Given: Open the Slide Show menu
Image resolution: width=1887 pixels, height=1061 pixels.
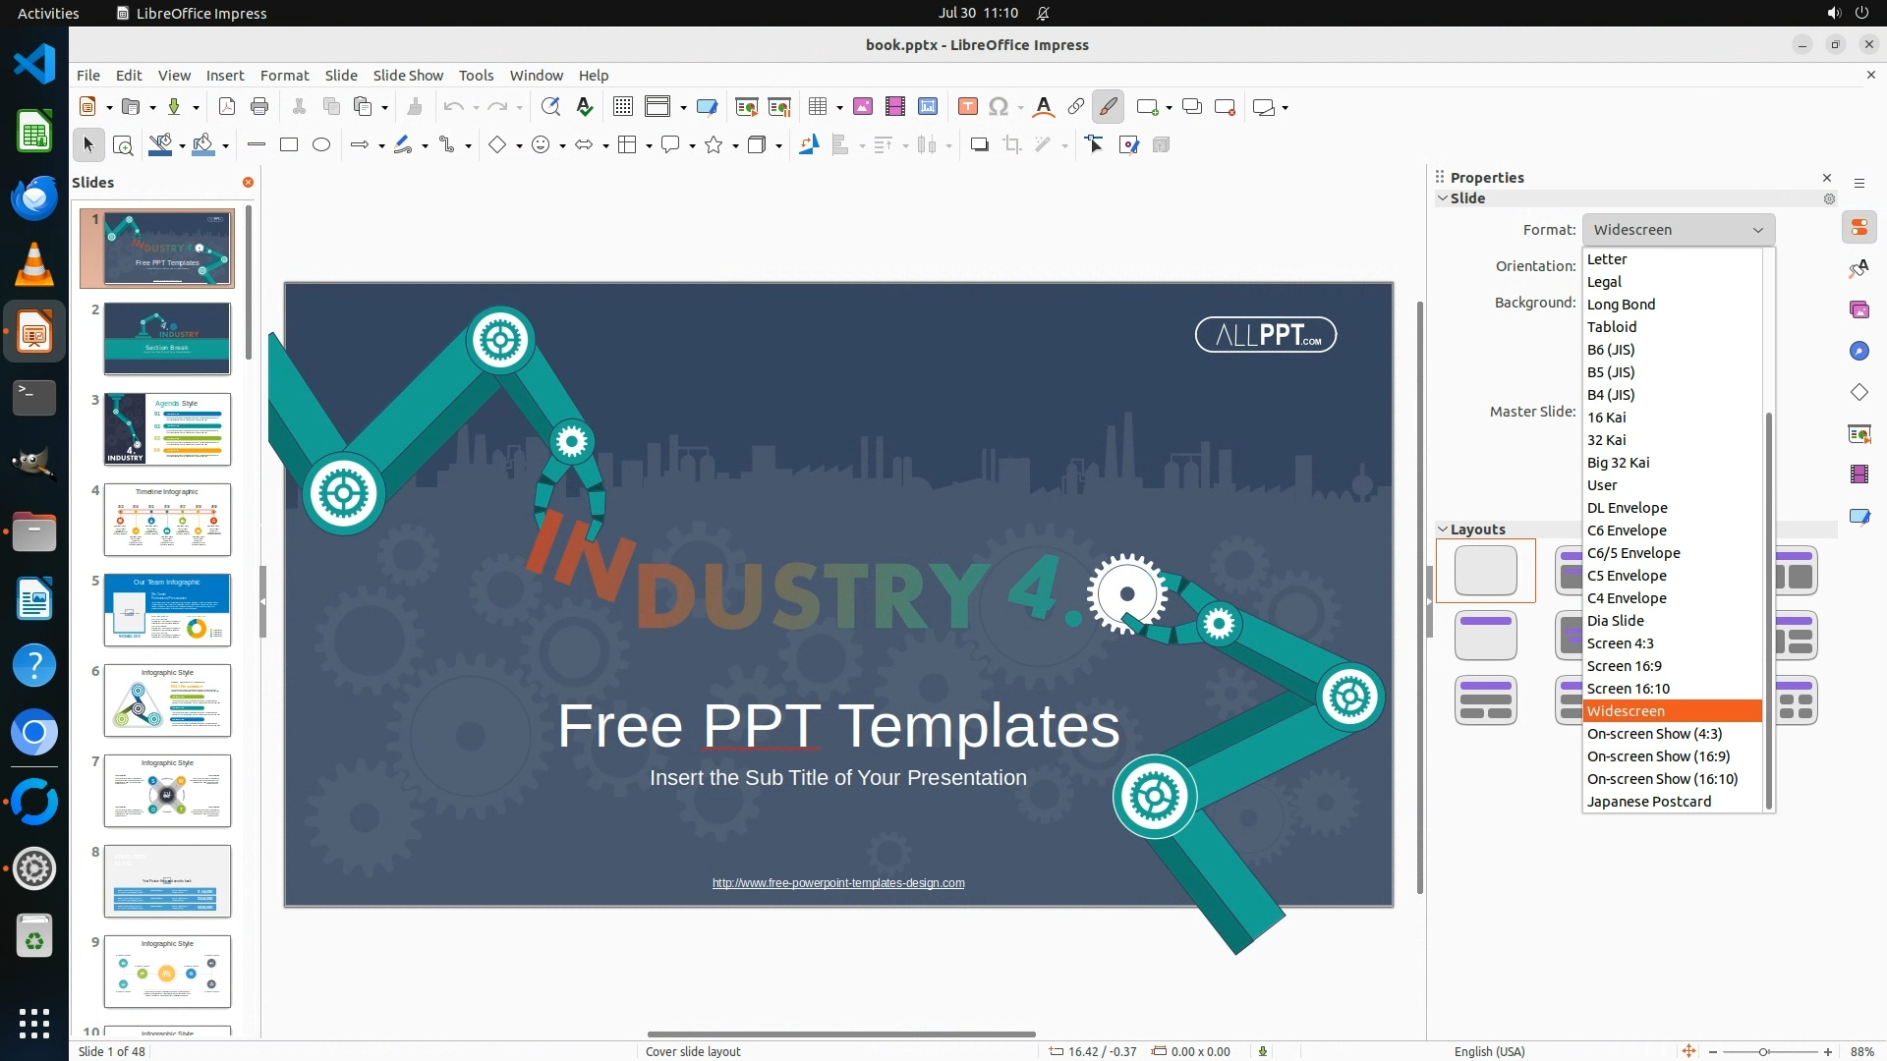Looking at the screenshot, I should pos(408,76).
